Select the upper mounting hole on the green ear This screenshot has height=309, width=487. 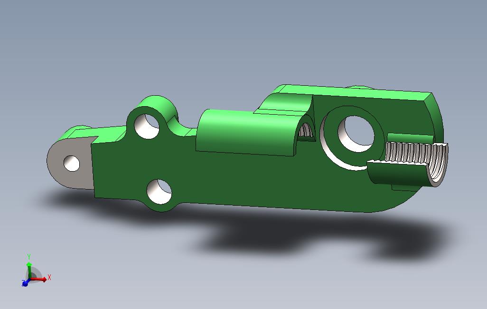point(147,126)
